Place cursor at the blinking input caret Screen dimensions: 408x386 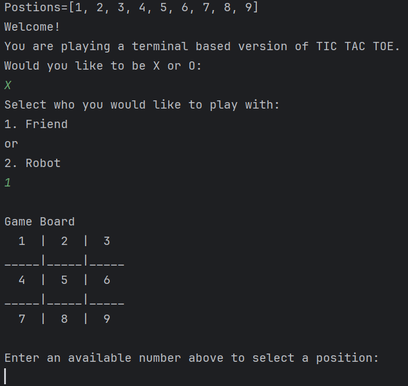5,376
